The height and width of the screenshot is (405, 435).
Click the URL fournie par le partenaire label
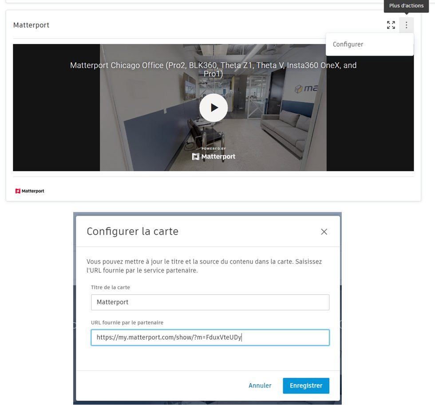pos(127,322)
